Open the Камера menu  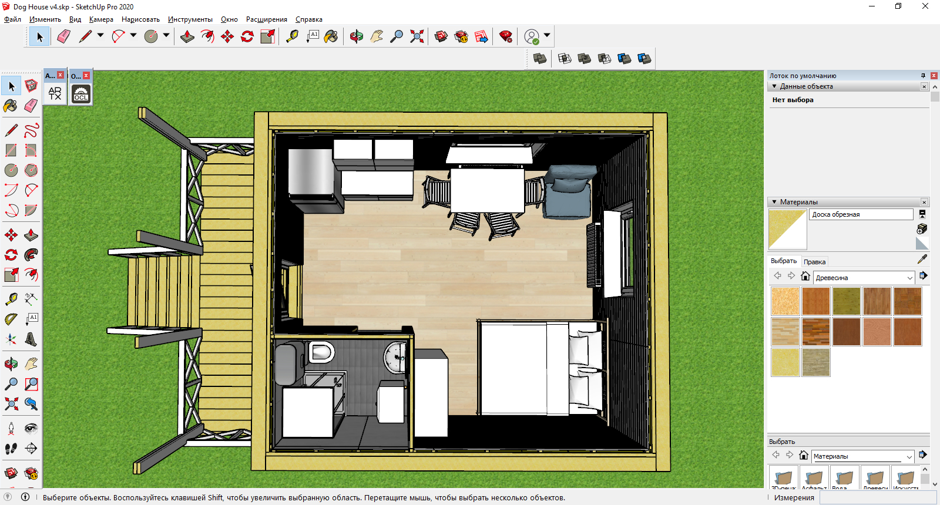pos(101,19)
